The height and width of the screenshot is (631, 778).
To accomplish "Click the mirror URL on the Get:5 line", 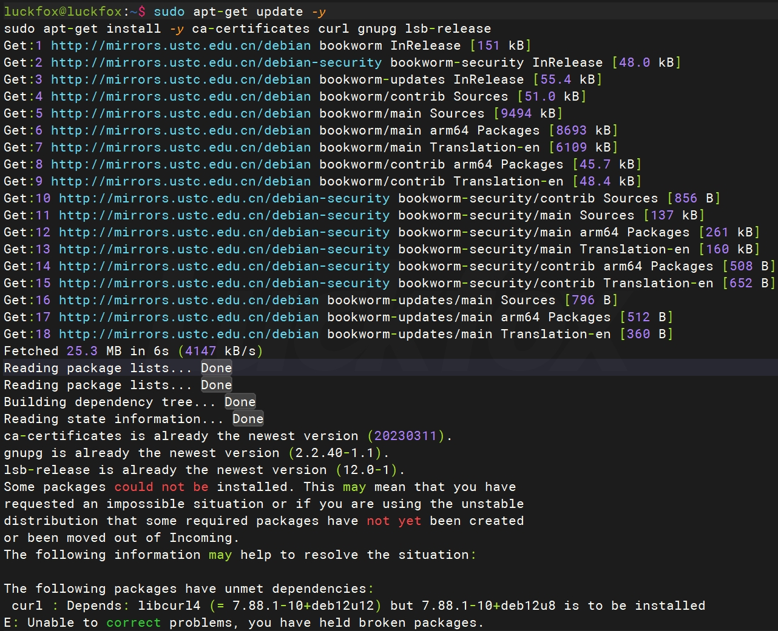I will [x=180, y=113].
